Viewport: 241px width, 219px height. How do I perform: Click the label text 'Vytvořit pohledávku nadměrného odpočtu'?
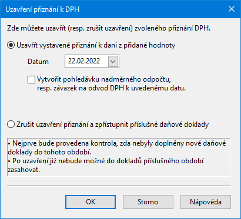[105, 80]
